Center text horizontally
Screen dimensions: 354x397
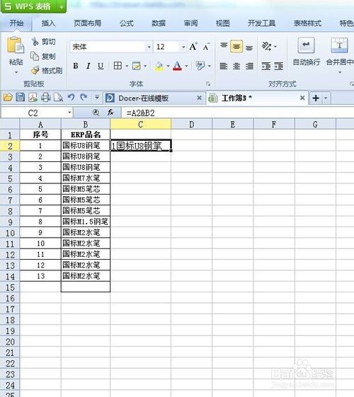coord(236,66)
